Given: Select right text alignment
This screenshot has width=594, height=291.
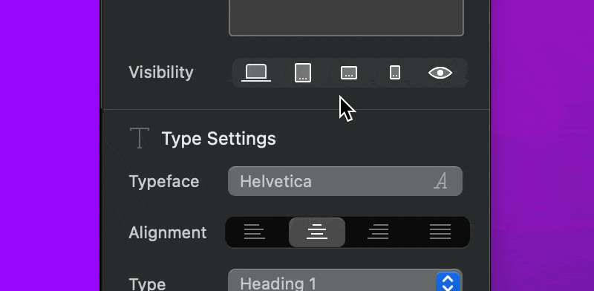Looking at the screenshot, I should [378, 232].
